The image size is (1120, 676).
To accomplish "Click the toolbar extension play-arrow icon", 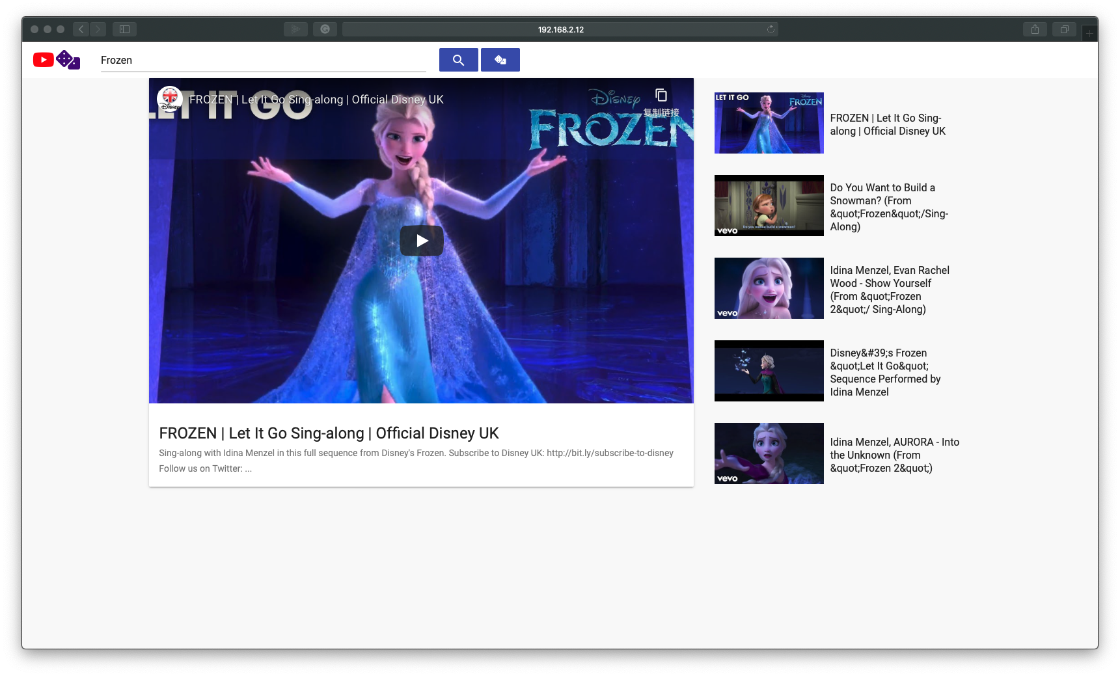I will point(295,29).
